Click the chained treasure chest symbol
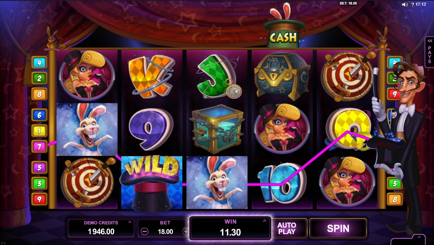Viewport: 434px width, 245px height. (217, 129)
